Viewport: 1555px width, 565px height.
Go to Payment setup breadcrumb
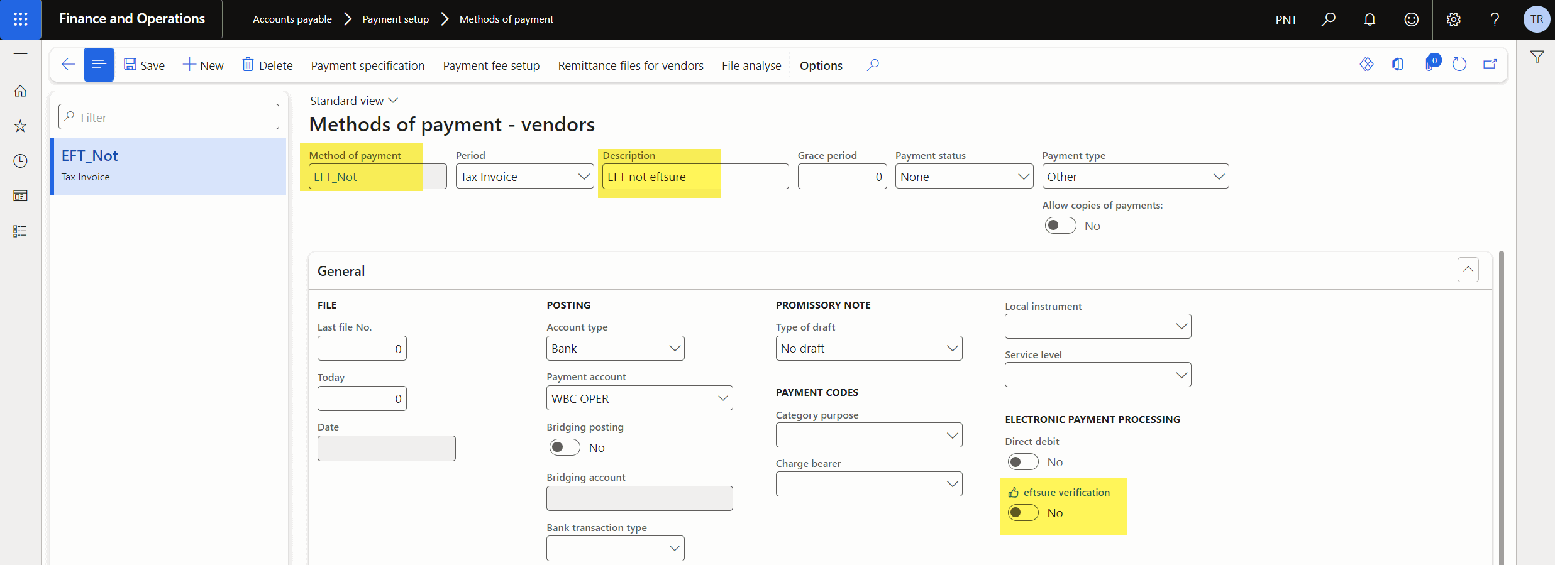[396, 19]
